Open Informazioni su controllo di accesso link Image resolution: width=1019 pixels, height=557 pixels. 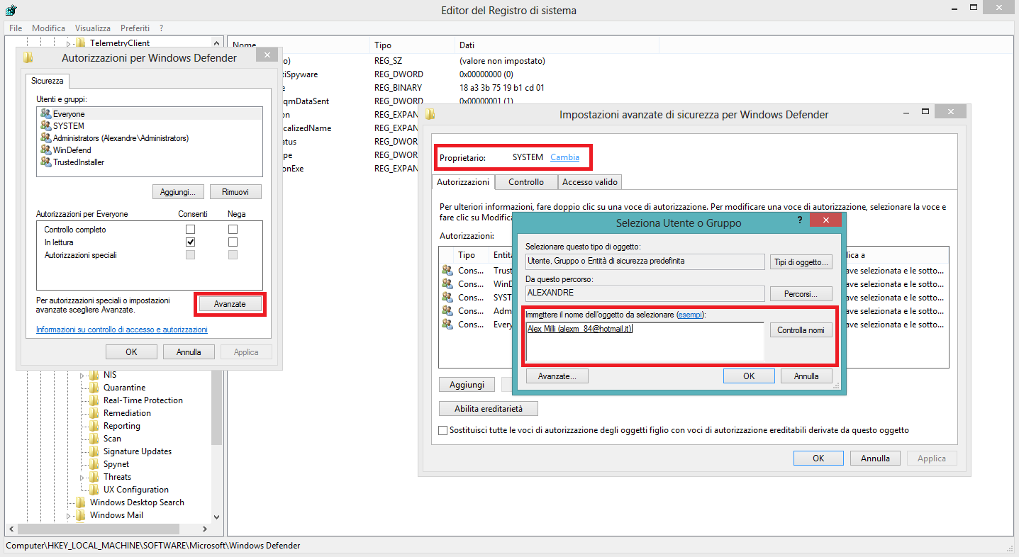(122, 330)
